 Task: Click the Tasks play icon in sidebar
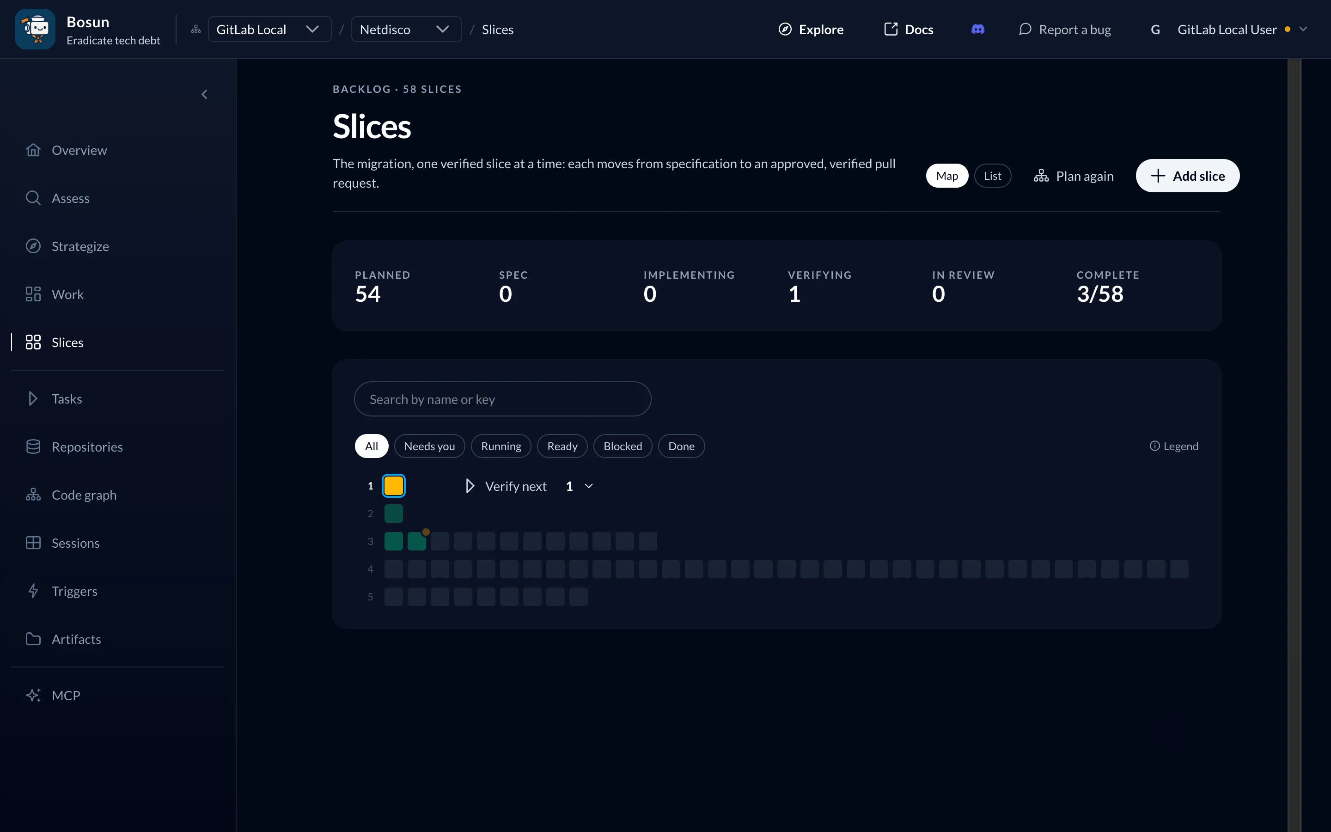coord(33,398)
